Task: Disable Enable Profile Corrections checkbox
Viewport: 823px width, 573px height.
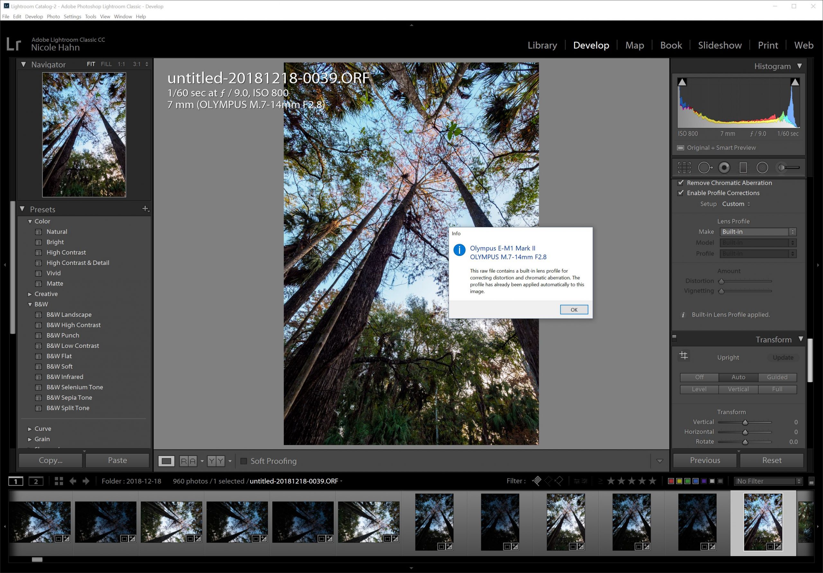Action: click(680, 193)
